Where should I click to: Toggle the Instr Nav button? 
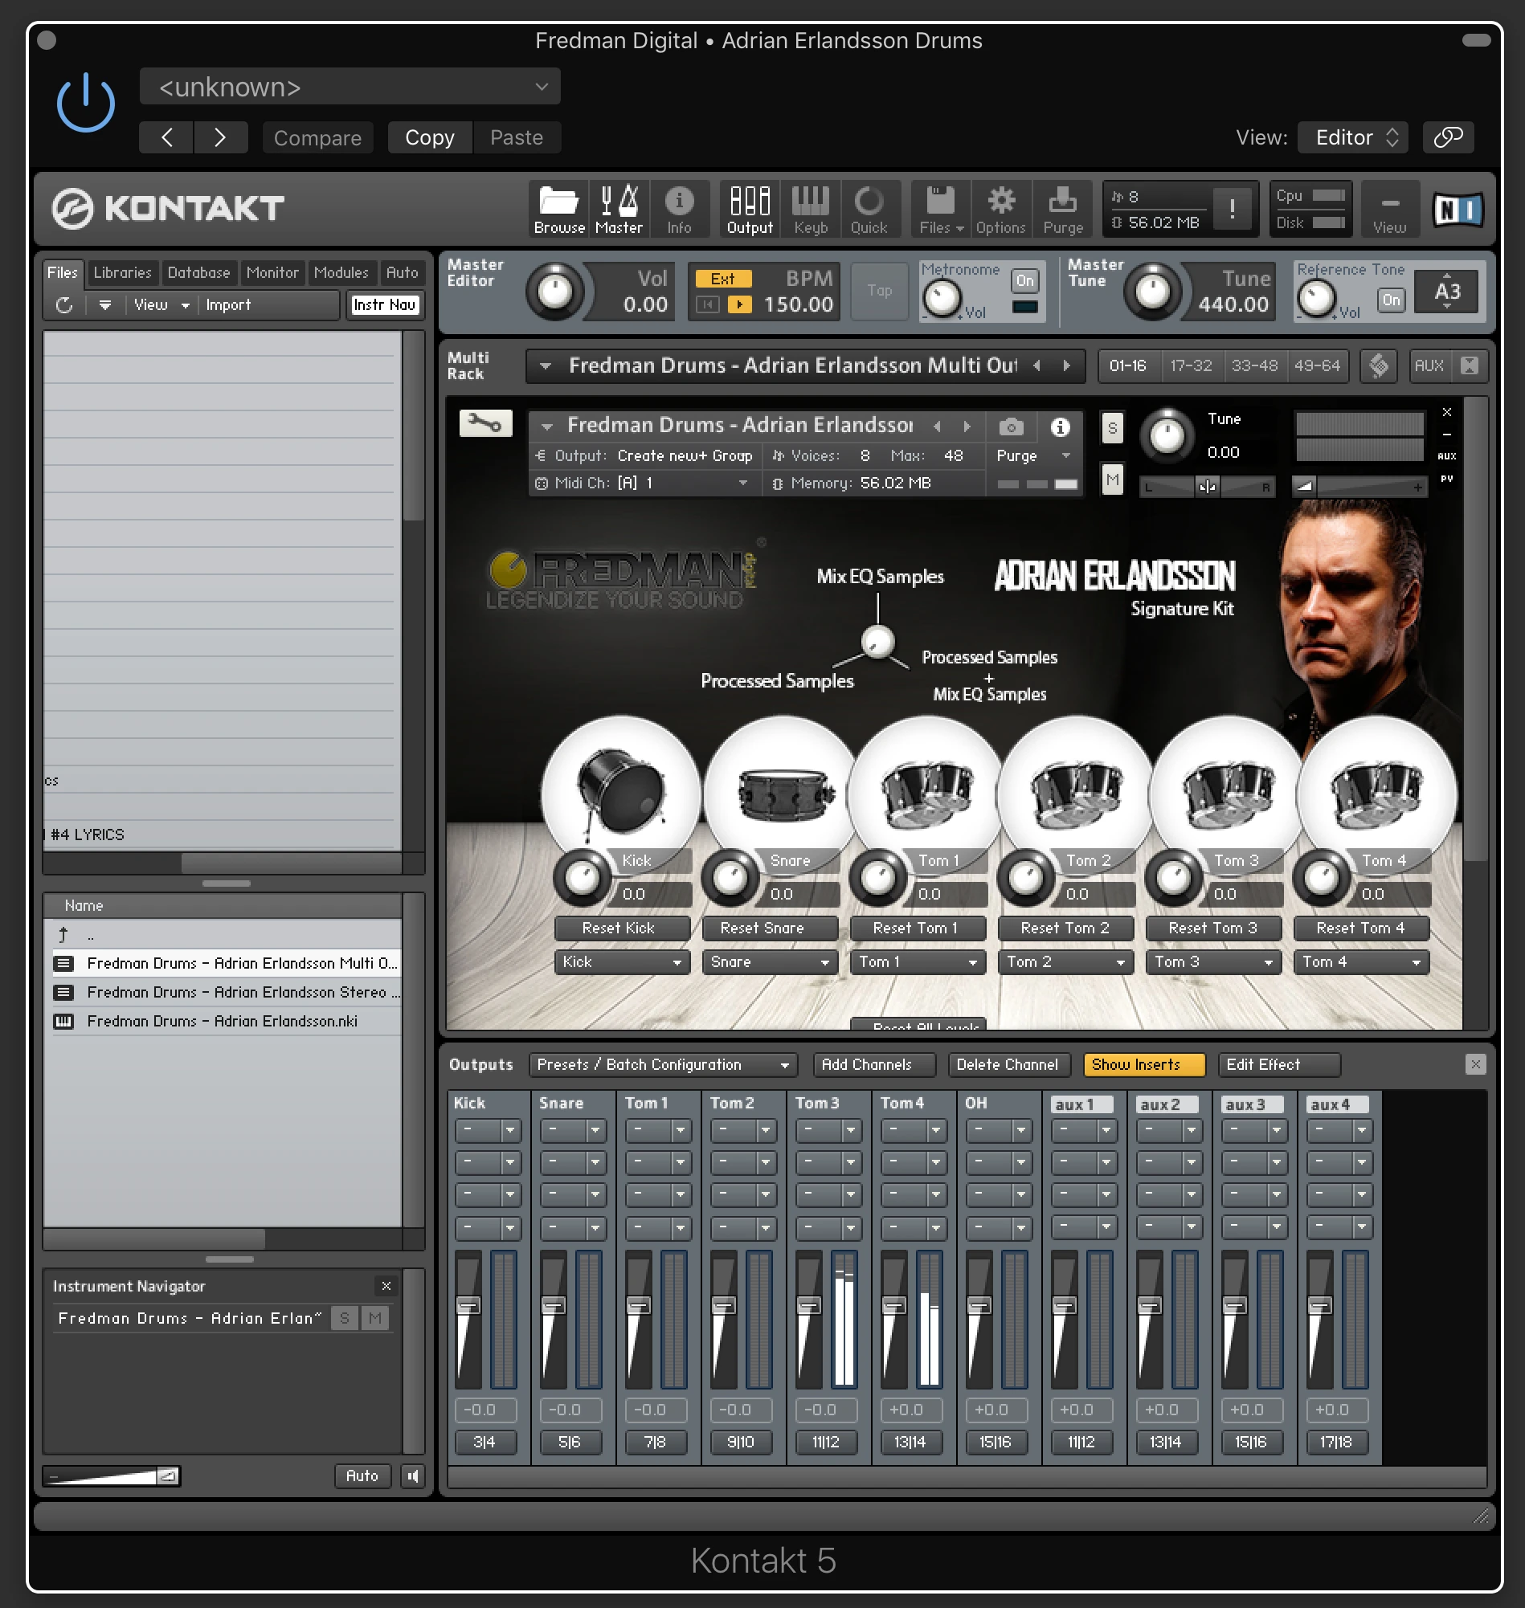click(x=385, y=304)
